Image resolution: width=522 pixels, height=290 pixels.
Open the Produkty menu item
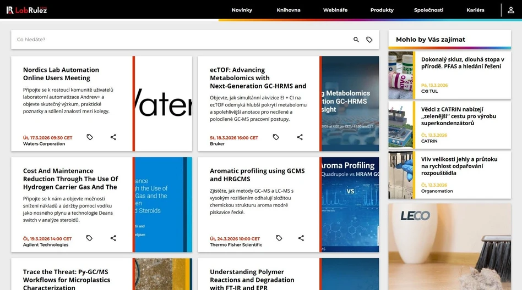(x=382, y=10)
